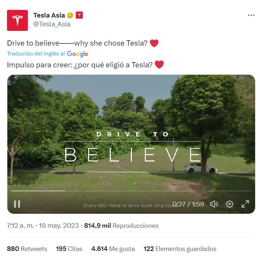Viewport: 260px width, 259px height.
Task: Open 122 Elementos guardados count
Action: click(180, 249)
